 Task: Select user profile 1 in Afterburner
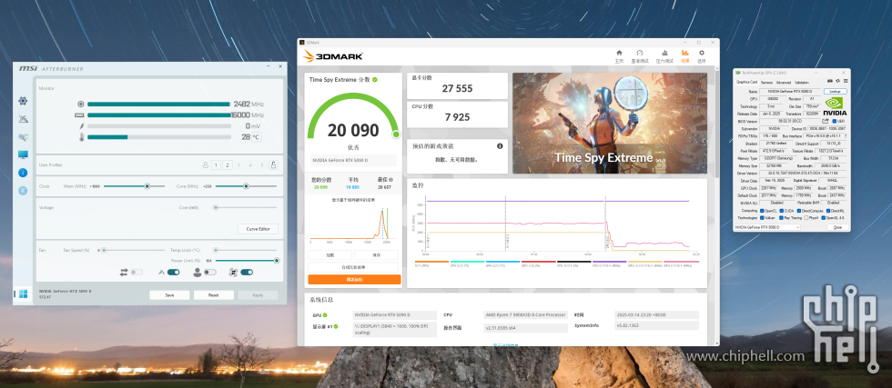(216, 164)
